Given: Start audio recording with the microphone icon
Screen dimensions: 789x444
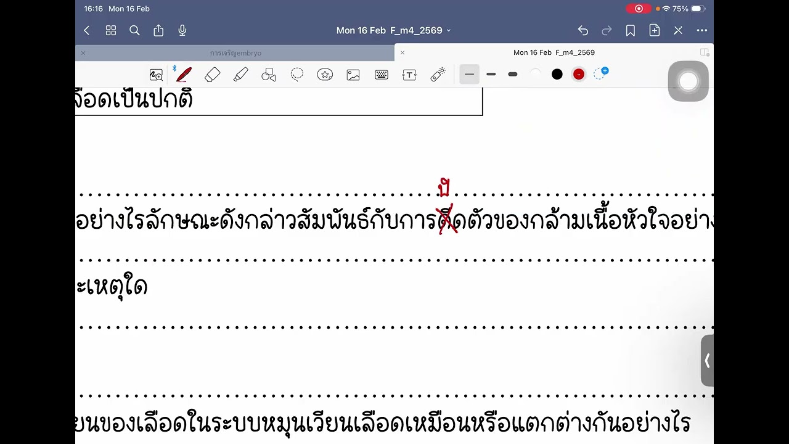Looking at the screenshot, I should (182, 30).
